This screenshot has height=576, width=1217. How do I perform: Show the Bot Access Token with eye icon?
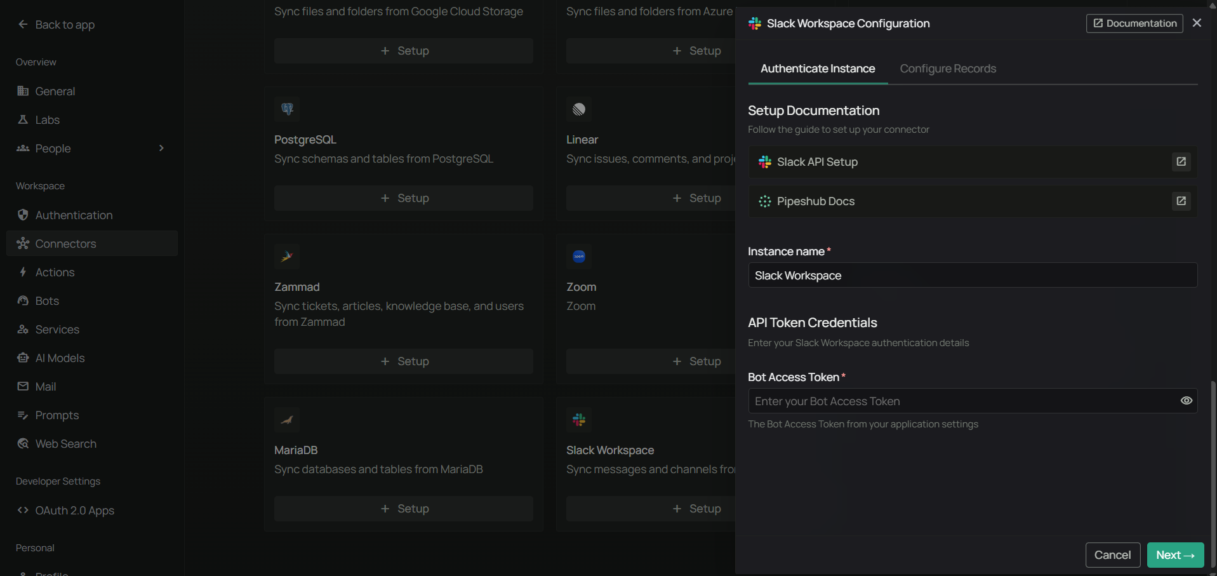pyautogui.click(x=1186, y=401)
